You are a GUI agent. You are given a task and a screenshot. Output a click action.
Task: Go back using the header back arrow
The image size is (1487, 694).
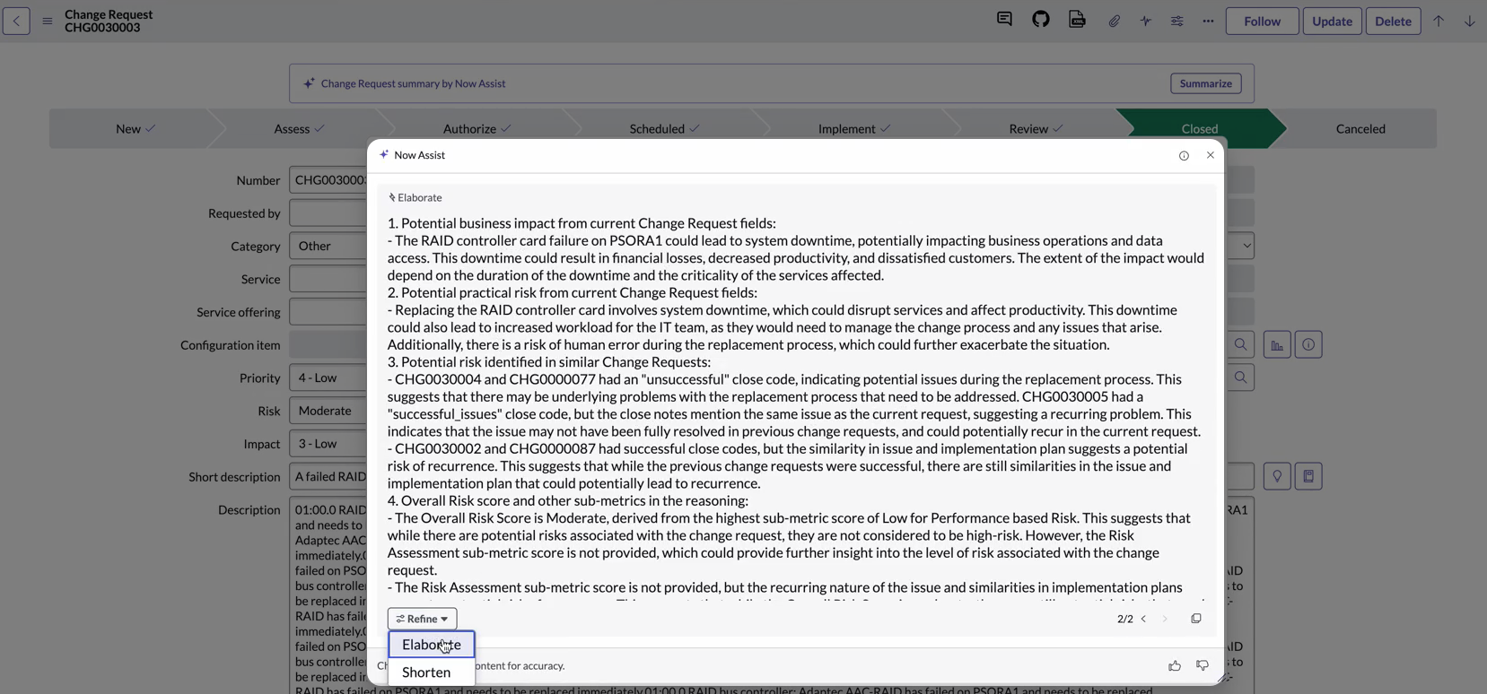[x=16, y=21]
